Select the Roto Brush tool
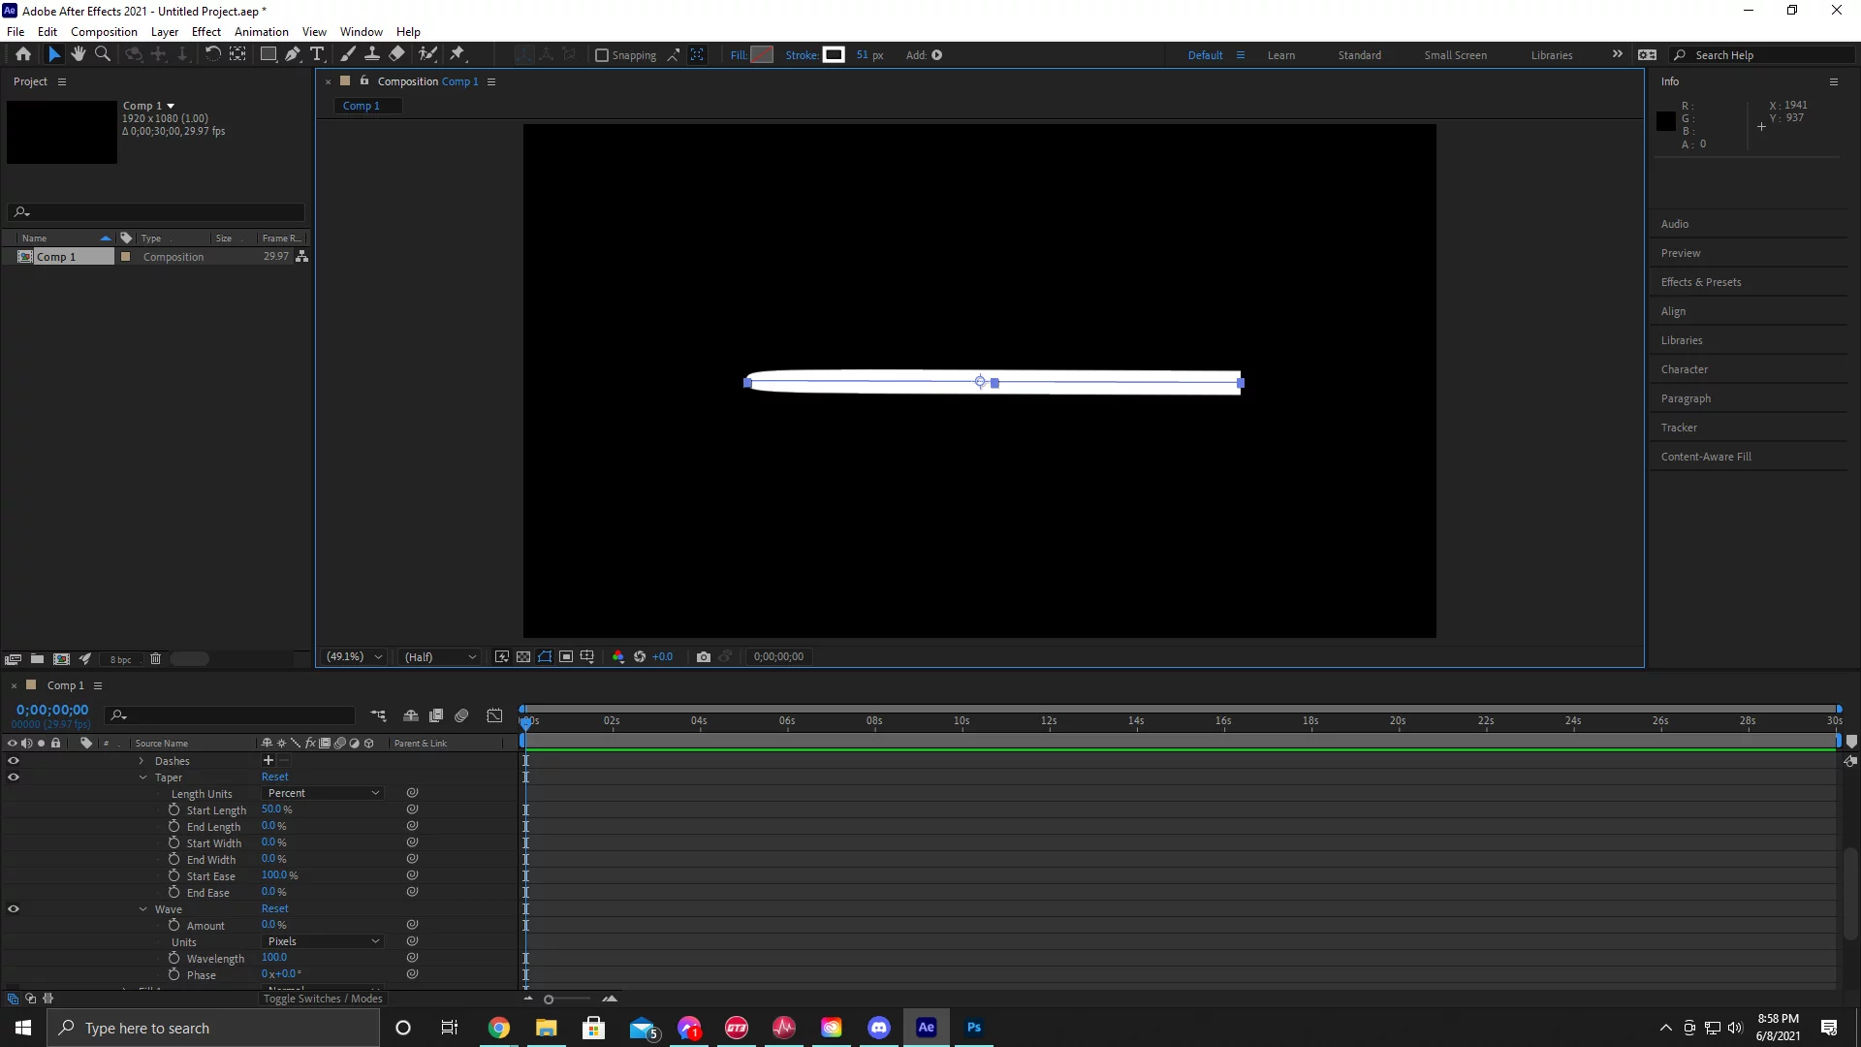Screen dimensions: 1861x1047 tap(427, 55)
